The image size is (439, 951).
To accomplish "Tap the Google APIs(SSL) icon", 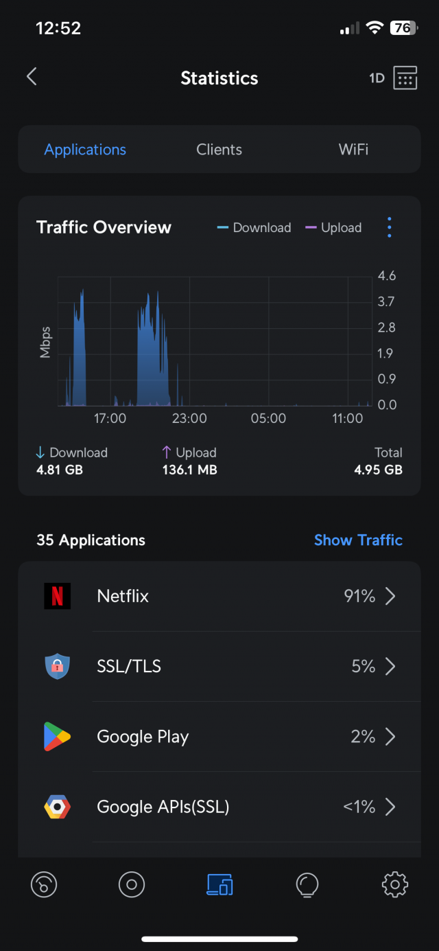I will point(57,807).
